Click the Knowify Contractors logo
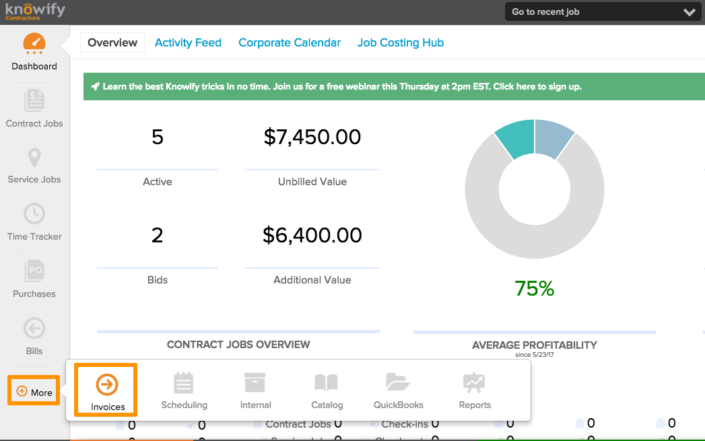 pos(35,11)
